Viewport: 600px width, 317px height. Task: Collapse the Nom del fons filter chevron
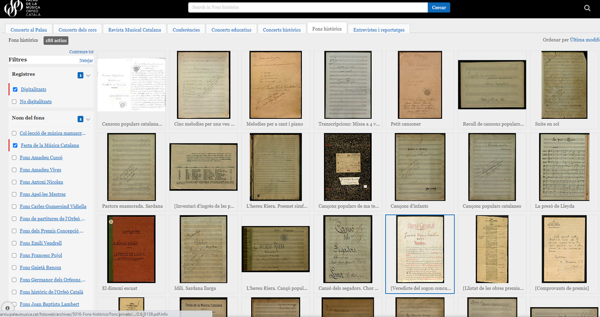point(89,119)
